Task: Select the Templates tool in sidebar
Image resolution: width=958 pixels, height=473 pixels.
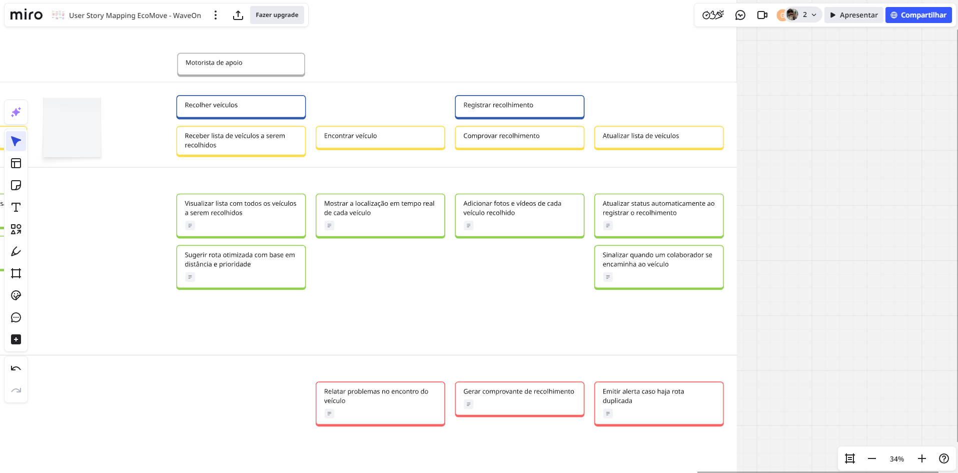Action: pyautogui.click(x=16, y=163)
